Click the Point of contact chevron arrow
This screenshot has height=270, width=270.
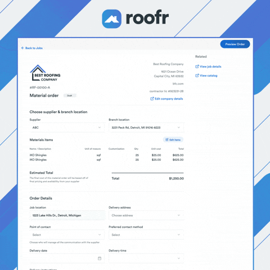pos(100,235)
